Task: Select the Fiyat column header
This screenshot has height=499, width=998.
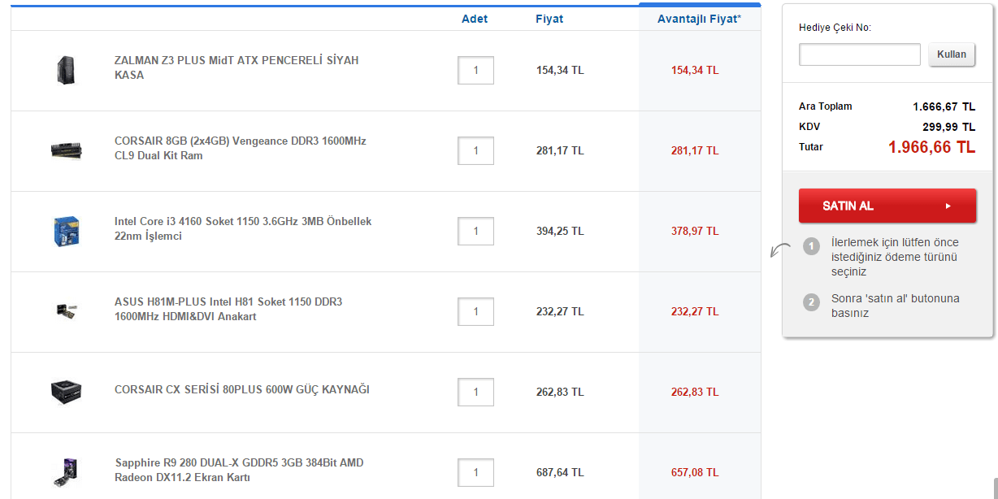Action: pos(549,19)
